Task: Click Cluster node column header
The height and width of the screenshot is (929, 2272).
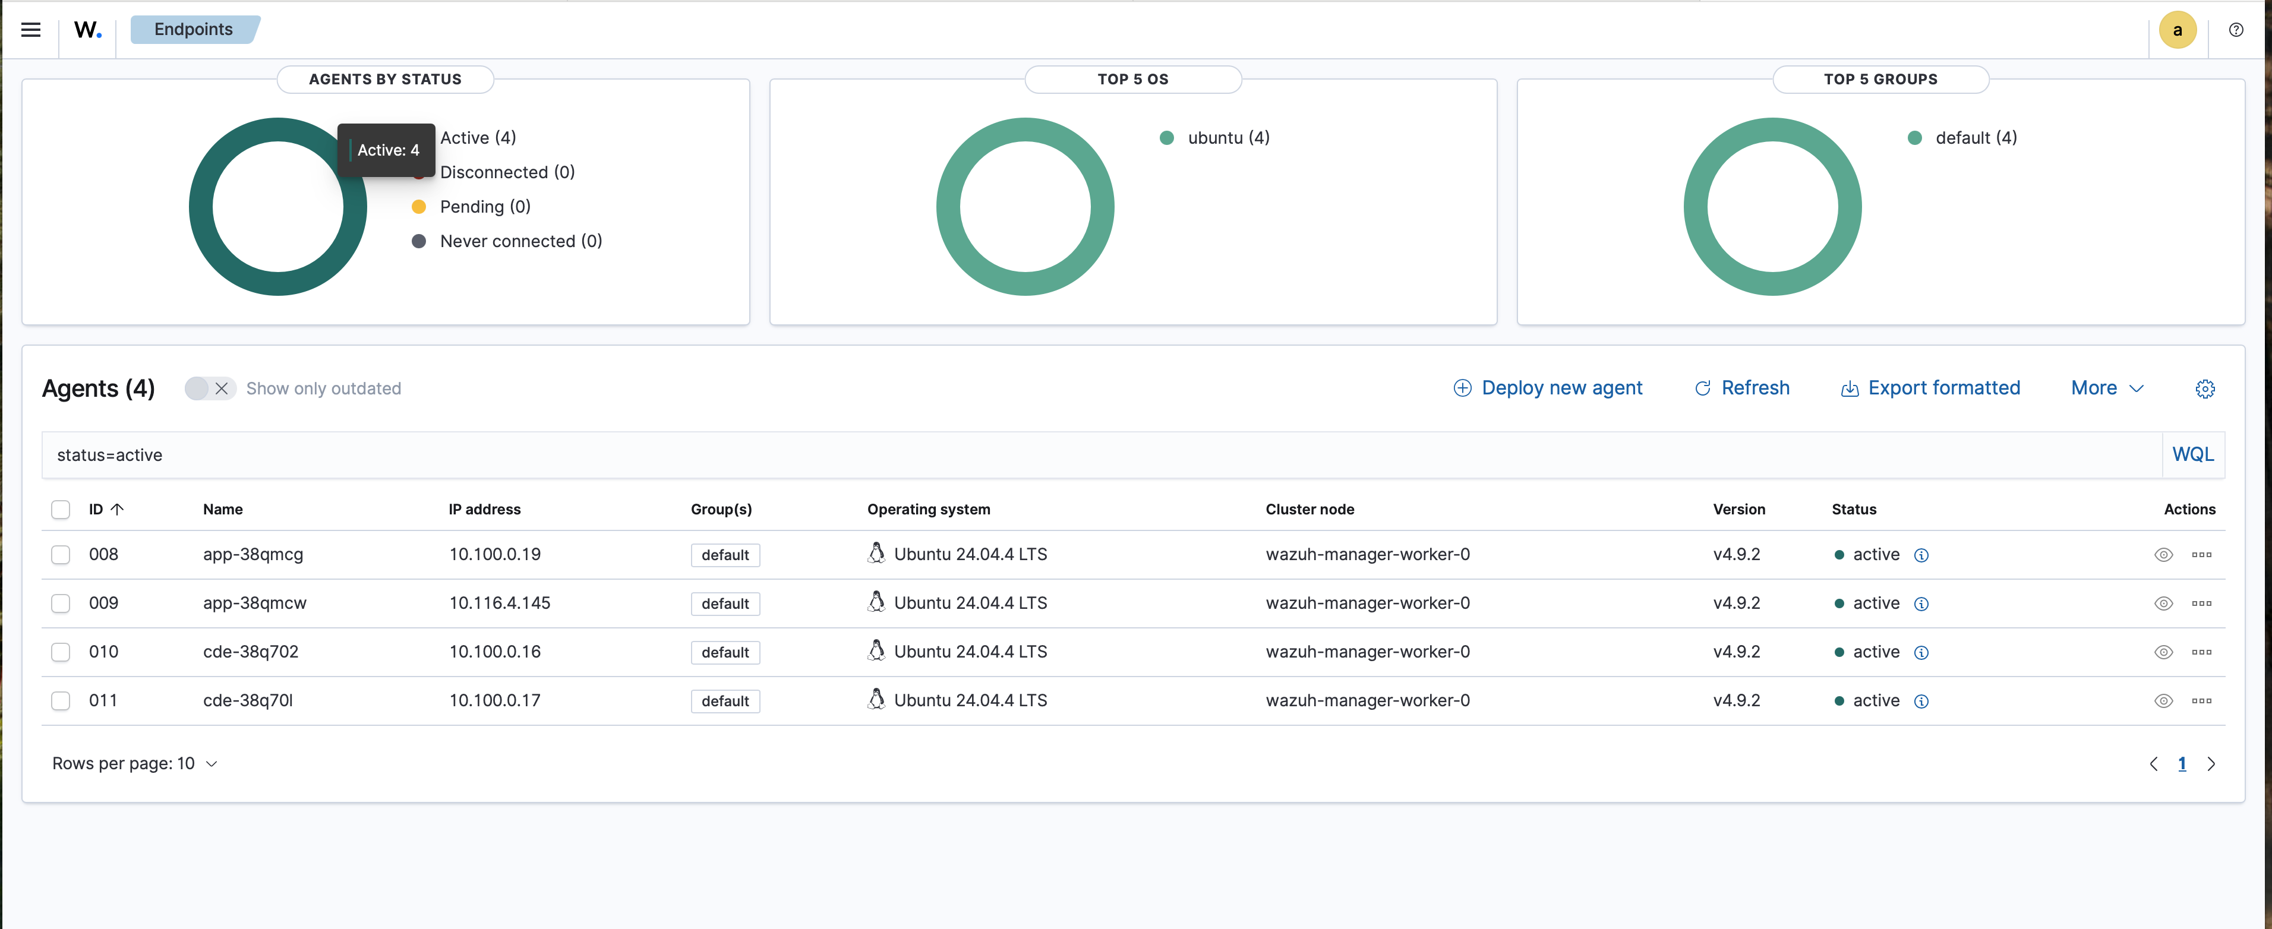Action: click(1309, 510)
